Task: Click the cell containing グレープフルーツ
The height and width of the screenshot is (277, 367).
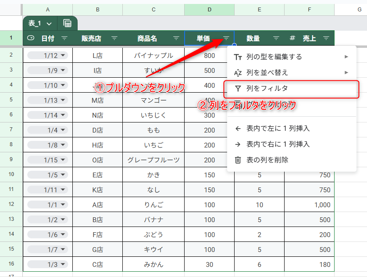Action: 153,160
